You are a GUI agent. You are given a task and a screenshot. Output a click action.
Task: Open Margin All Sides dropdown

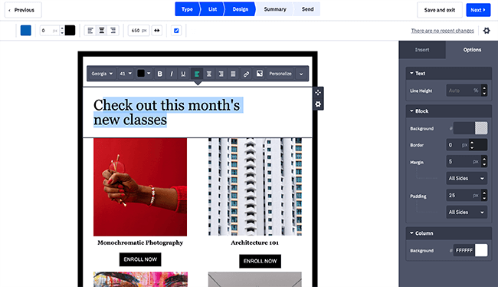(x=467, y=178)
